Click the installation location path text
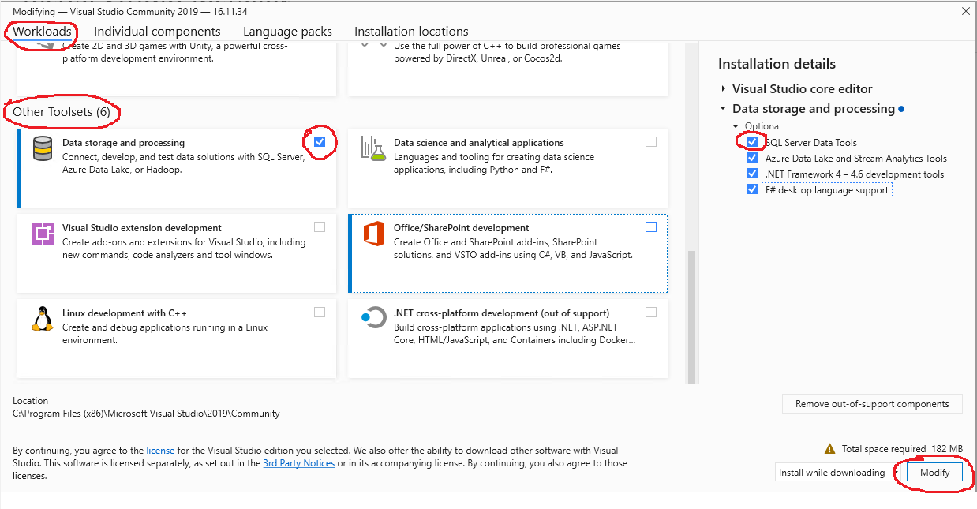The width and height of the screenshot is (977, 509). 146,414
